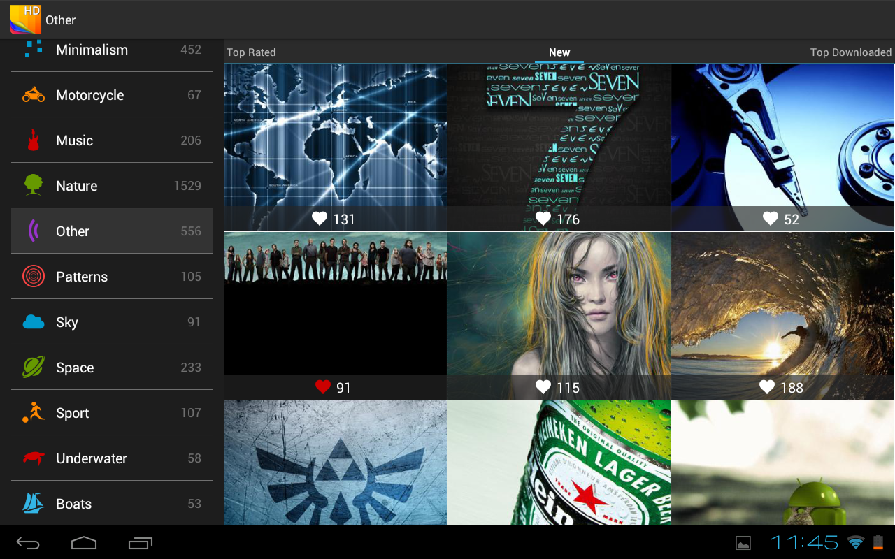The image size is (895, 559).
Task: Select the Boats category label
Action: click(73, 504)
